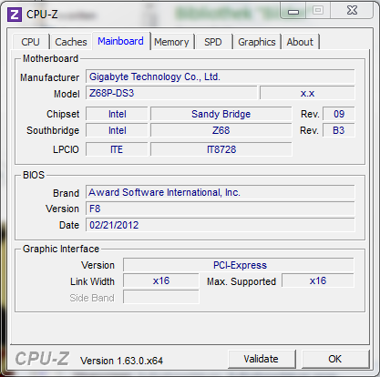
Task: Select the Mainboard tab
Action: click(120, 41)
